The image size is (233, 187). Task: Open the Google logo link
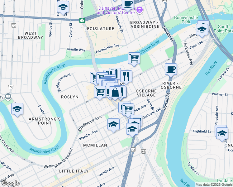[x=10, y=183]
